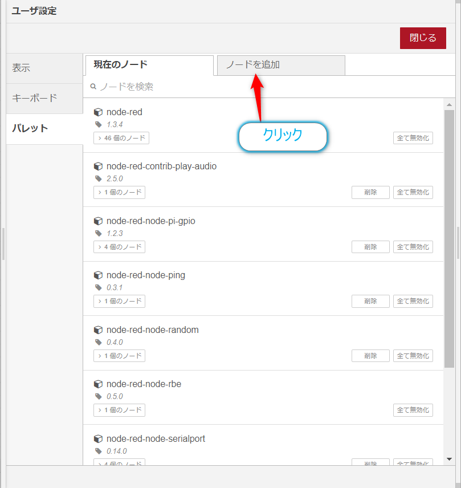This screenshot has width=461, height=488.
Task: Click the node-red-node-ping module name
Action: [145, 275]
